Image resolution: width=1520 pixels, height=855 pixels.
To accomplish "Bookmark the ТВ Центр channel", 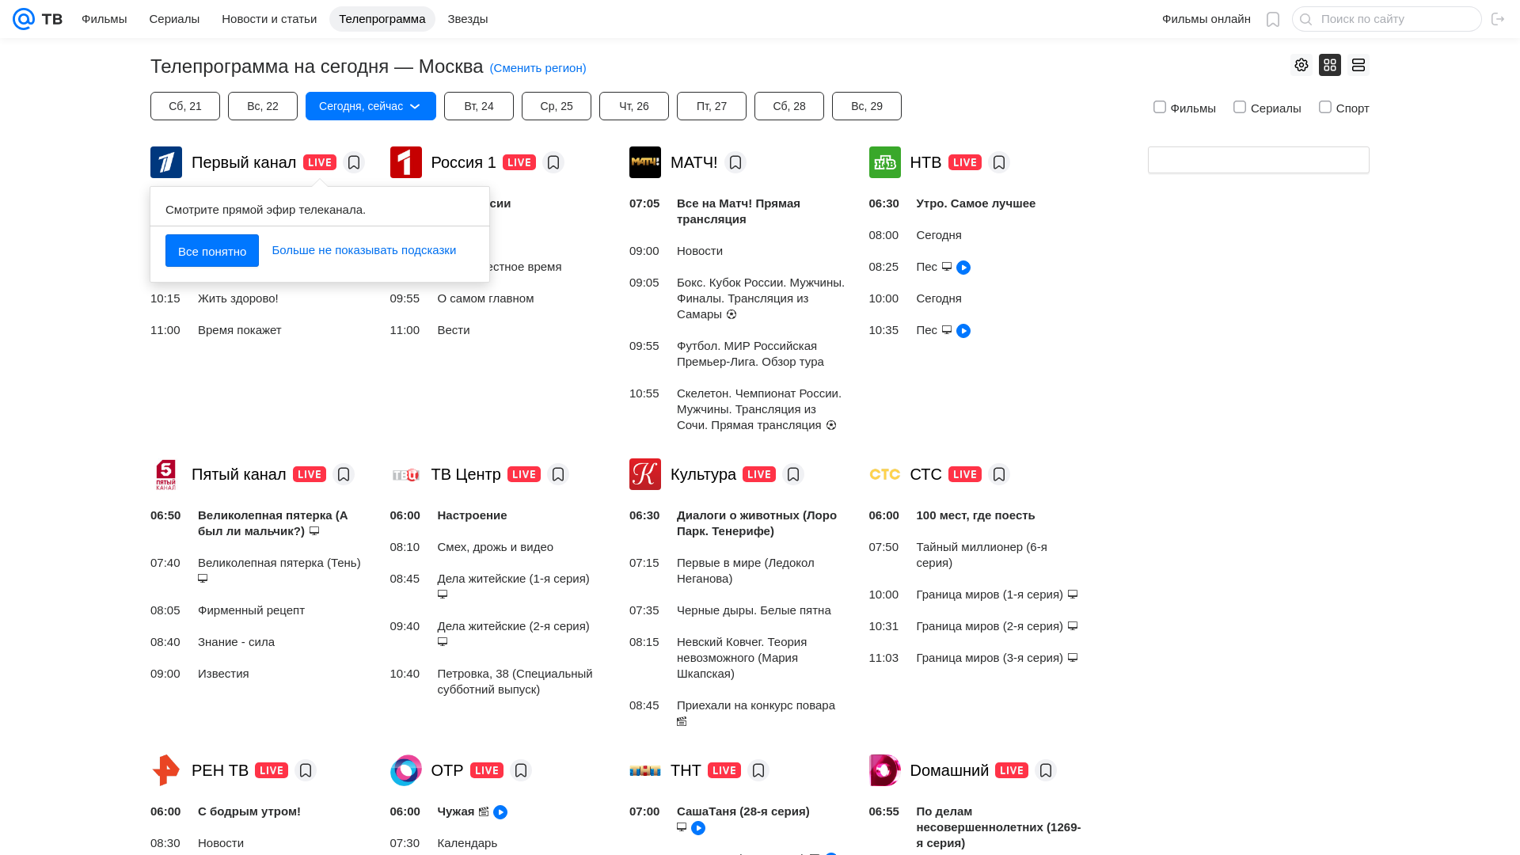I will [x=558, y=474].
